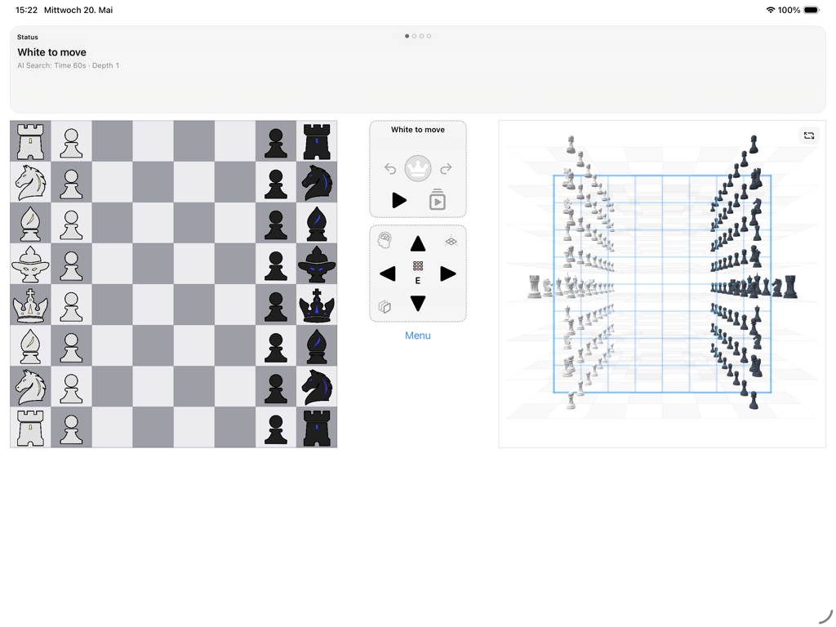Select the second page indicator dot
This screenshot has width=836, height=627.
(x=414, y=36)
